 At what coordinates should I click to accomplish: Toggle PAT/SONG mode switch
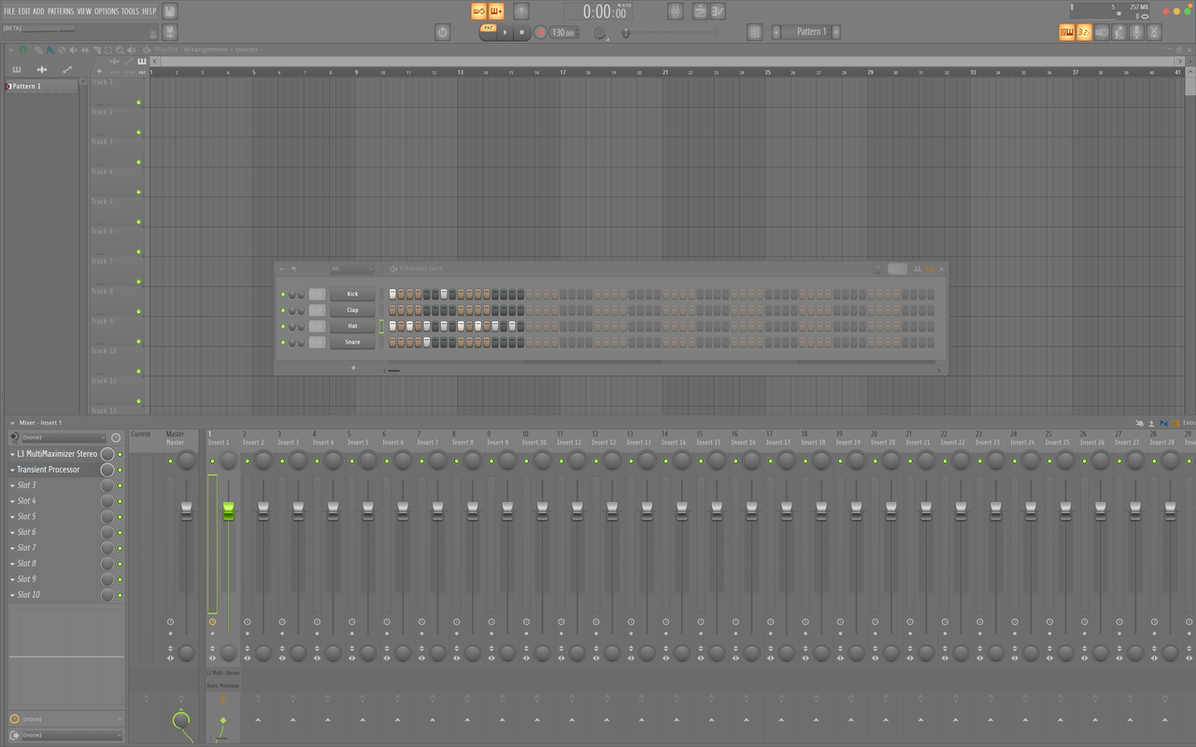coord(488,33)
